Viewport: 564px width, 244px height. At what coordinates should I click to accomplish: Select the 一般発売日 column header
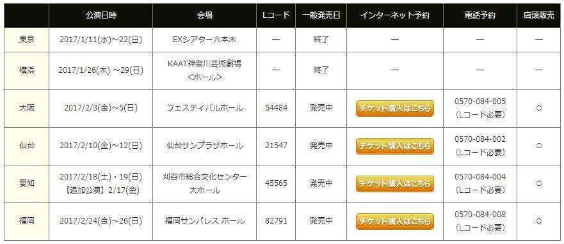coord(321,15)
